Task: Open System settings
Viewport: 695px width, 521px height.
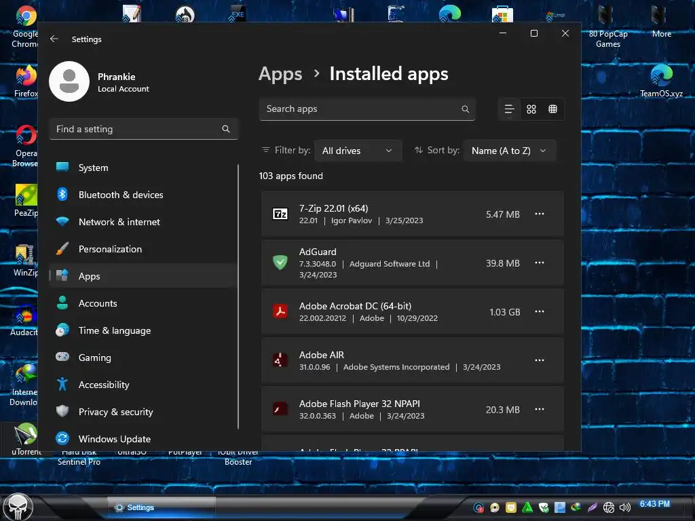Action: tap(143, 168)
